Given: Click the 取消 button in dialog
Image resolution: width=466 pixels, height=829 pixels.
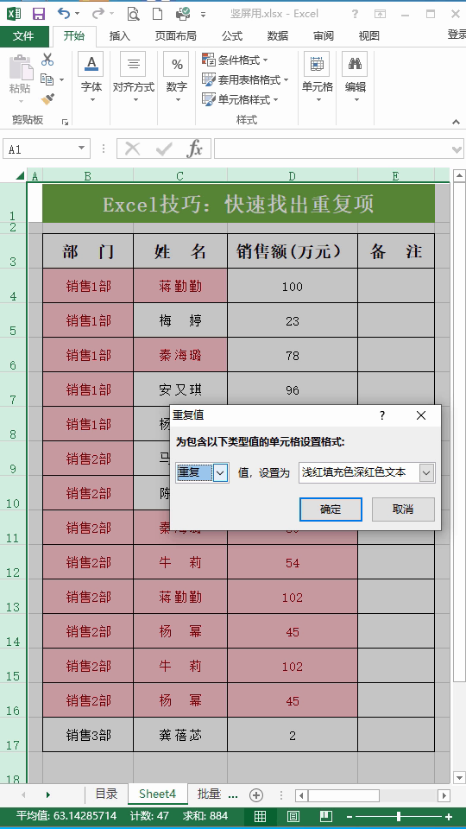Looking at the screenshot, I should click(x=403, y=509).
